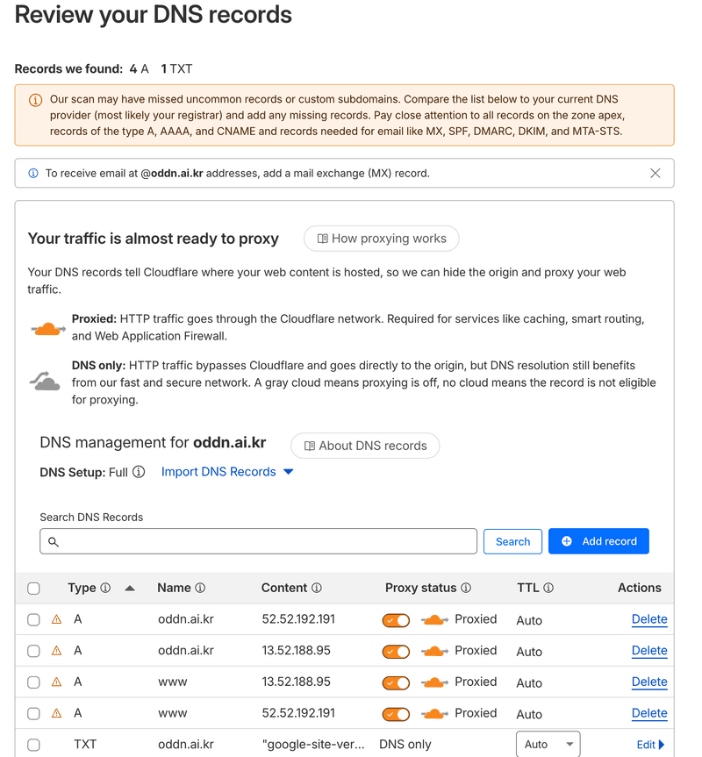Select all records with header checkbox

coord(34,588)
